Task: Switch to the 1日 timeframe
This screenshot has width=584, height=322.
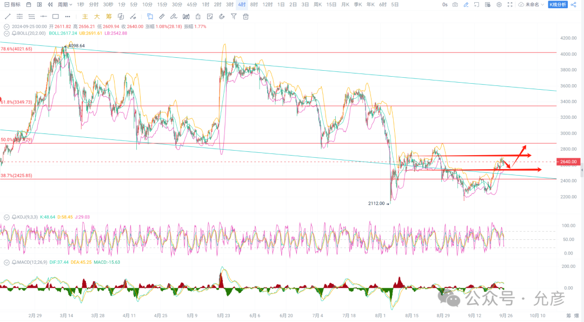Action: (x=281, y=4)
